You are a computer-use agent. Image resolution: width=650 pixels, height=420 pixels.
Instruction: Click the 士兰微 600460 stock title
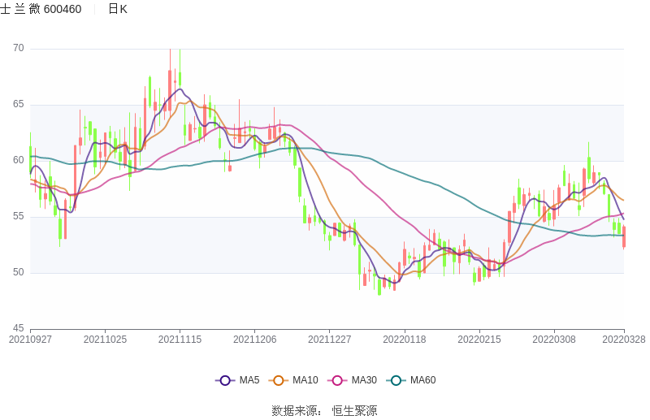tap(41, 9)
